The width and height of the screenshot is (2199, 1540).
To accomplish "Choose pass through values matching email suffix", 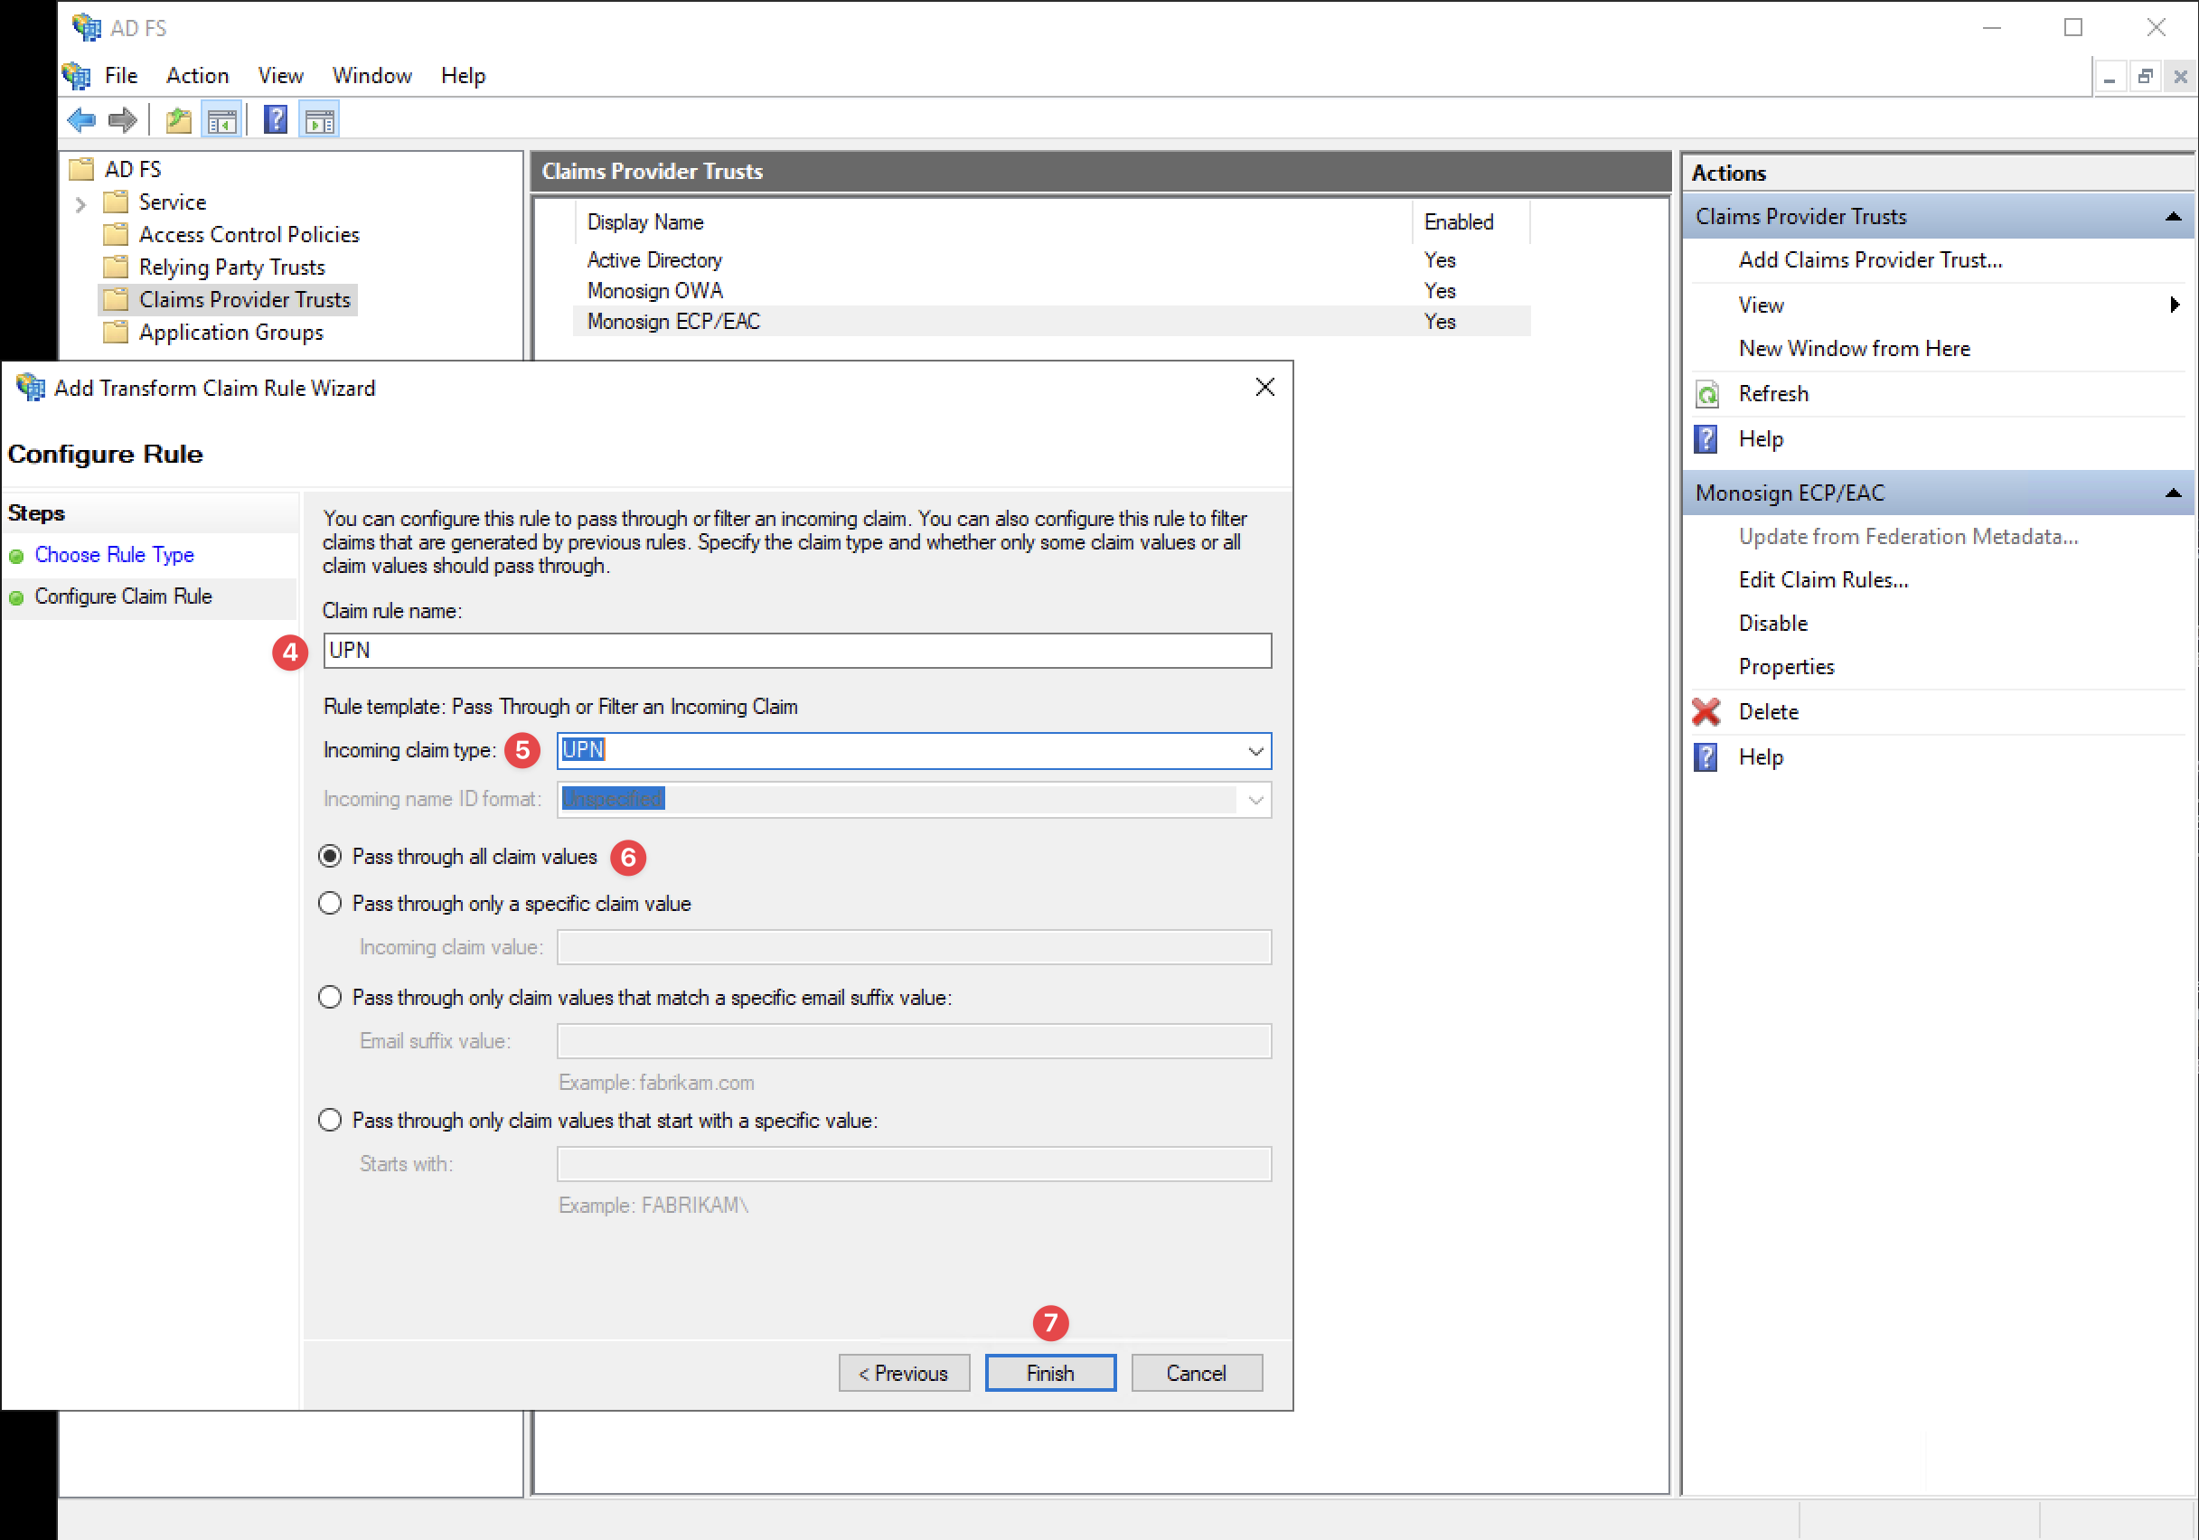I will point(330,997).
